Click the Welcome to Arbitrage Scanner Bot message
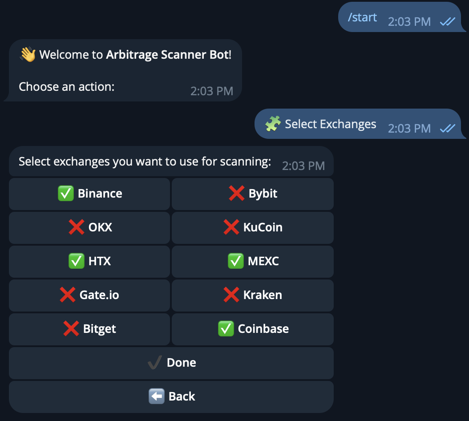Screen dimensions: 469x421 pos(123,70)
